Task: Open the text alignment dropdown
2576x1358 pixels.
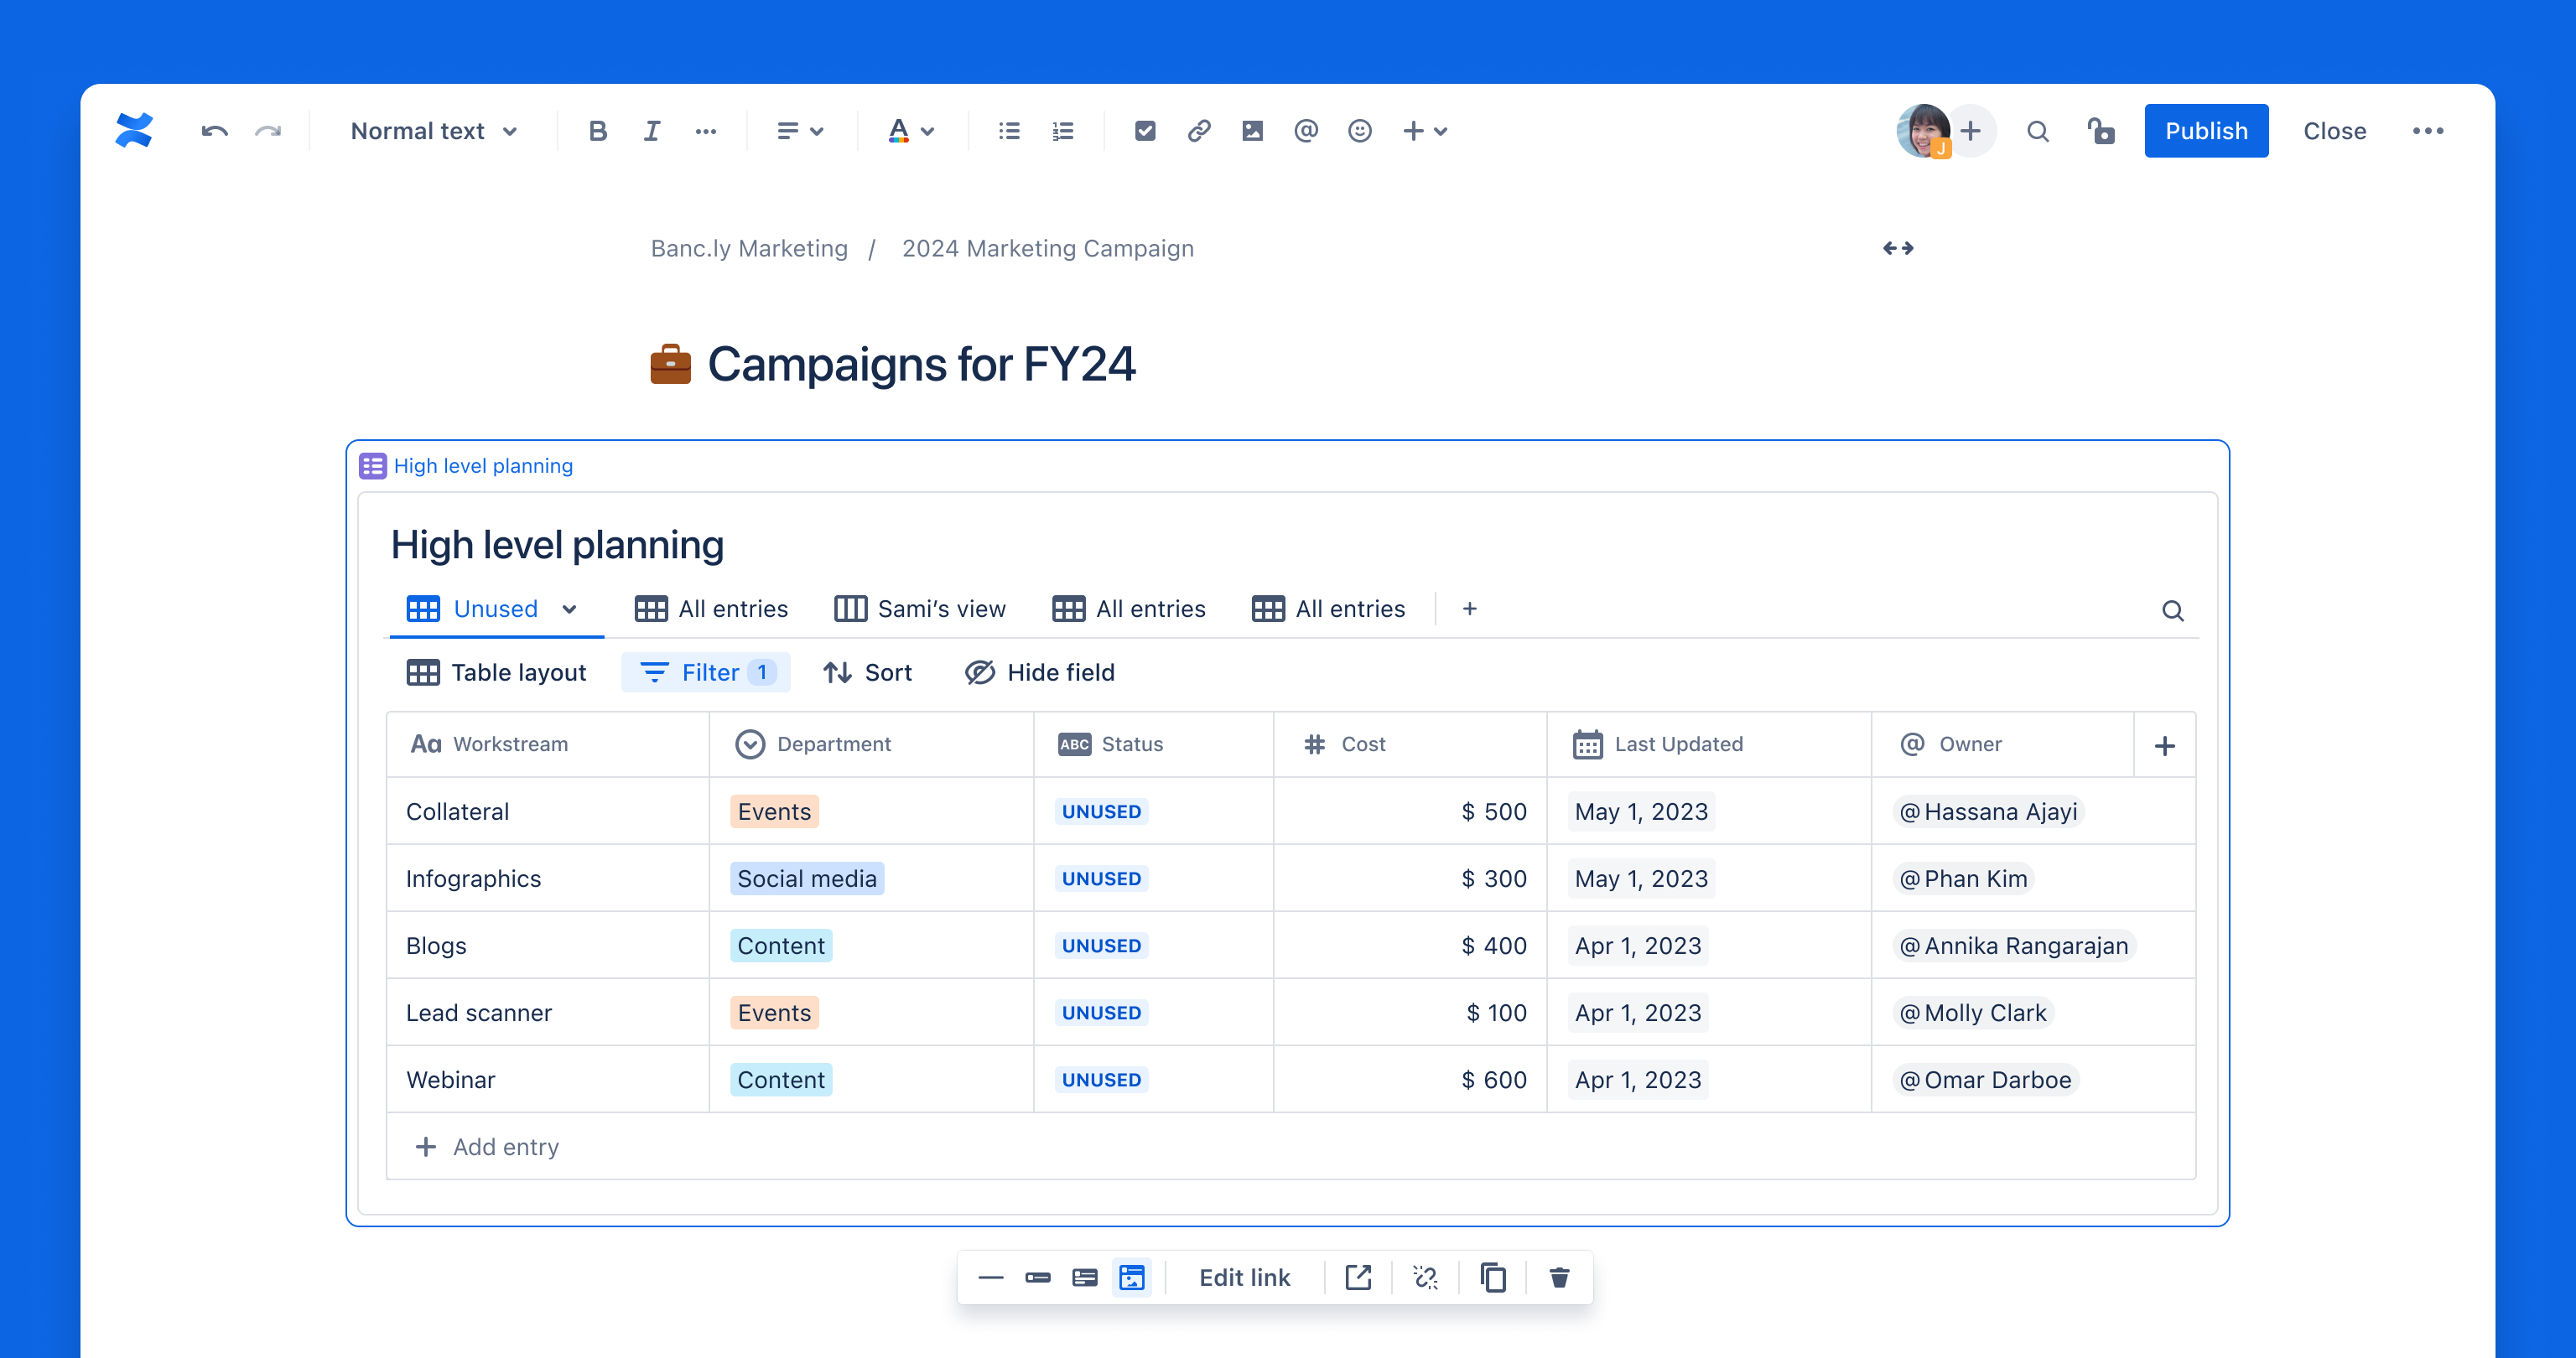Action: point(799,130)
